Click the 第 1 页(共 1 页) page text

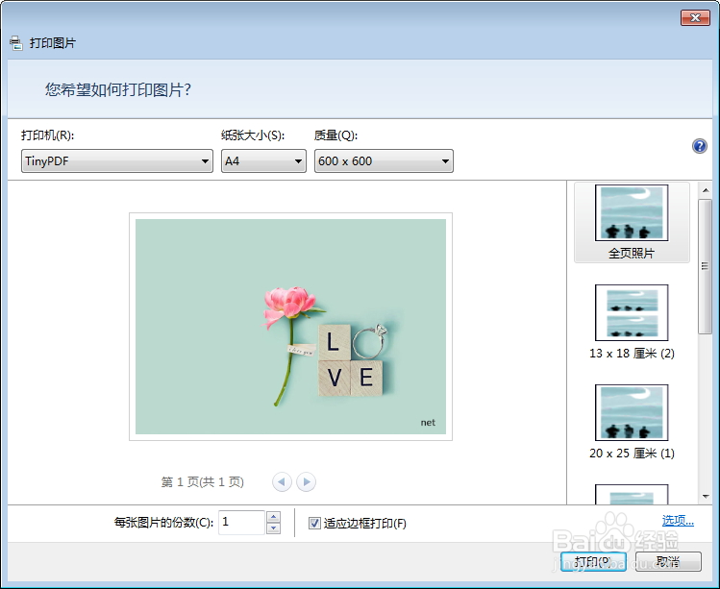[x=203, y=482]
